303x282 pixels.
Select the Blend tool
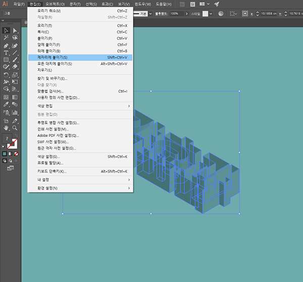pyautogui.click(x=15, y=104)
